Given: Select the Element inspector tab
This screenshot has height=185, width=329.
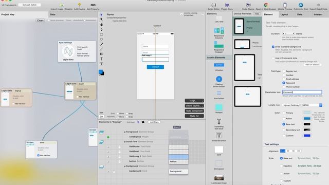Looking at the screenshot, I should tap(268, 14).
